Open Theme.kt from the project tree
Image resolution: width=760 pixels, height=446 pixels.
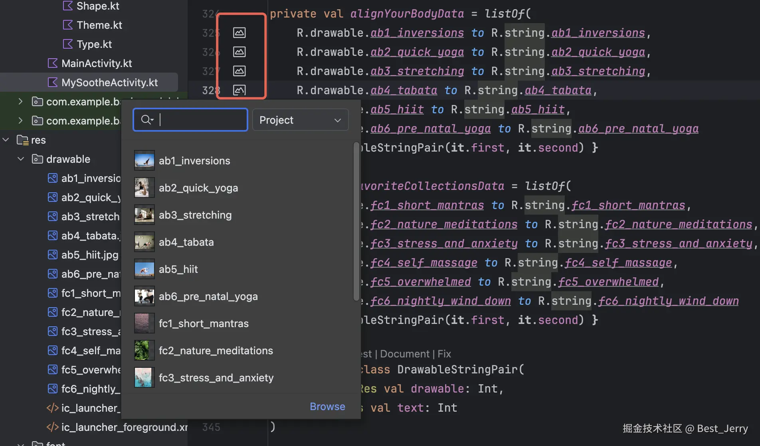[x=99, y=25]
